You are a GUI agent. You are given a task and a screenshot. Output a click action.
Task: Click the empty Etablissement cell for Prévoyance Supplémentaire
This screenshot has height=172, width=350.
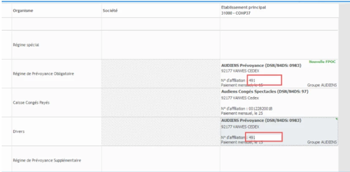(279, 159)
